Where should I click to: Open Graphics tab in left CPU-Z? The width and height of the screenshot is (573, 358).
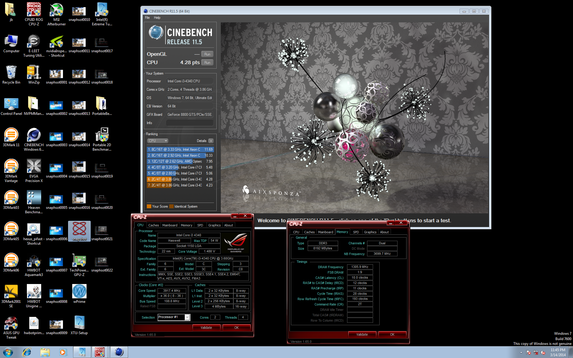[x=214, y=225]
